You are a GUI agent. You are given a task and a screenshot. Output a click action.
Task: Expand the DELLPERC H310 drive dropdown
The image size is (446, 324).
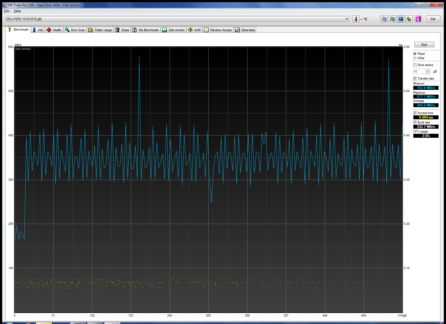point(347,19)
